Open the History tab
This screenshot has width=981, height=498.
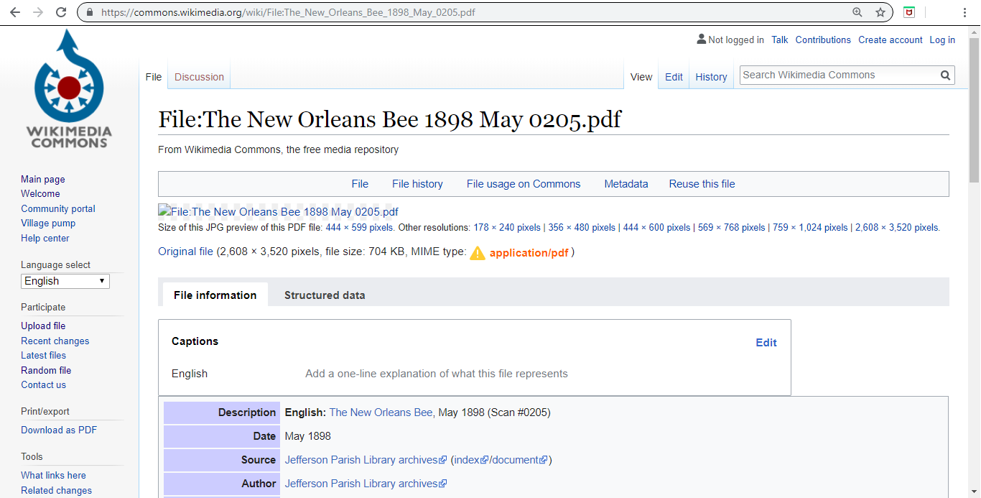(711, 77)
